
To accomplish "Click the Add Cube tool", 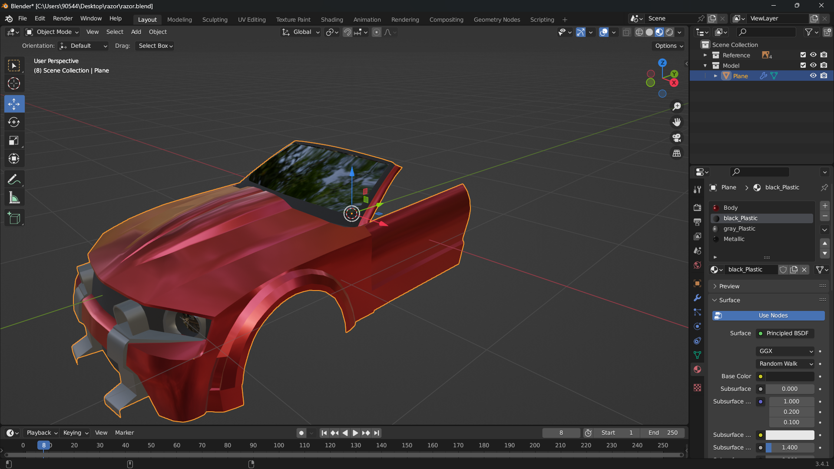I will pos(14,218).
